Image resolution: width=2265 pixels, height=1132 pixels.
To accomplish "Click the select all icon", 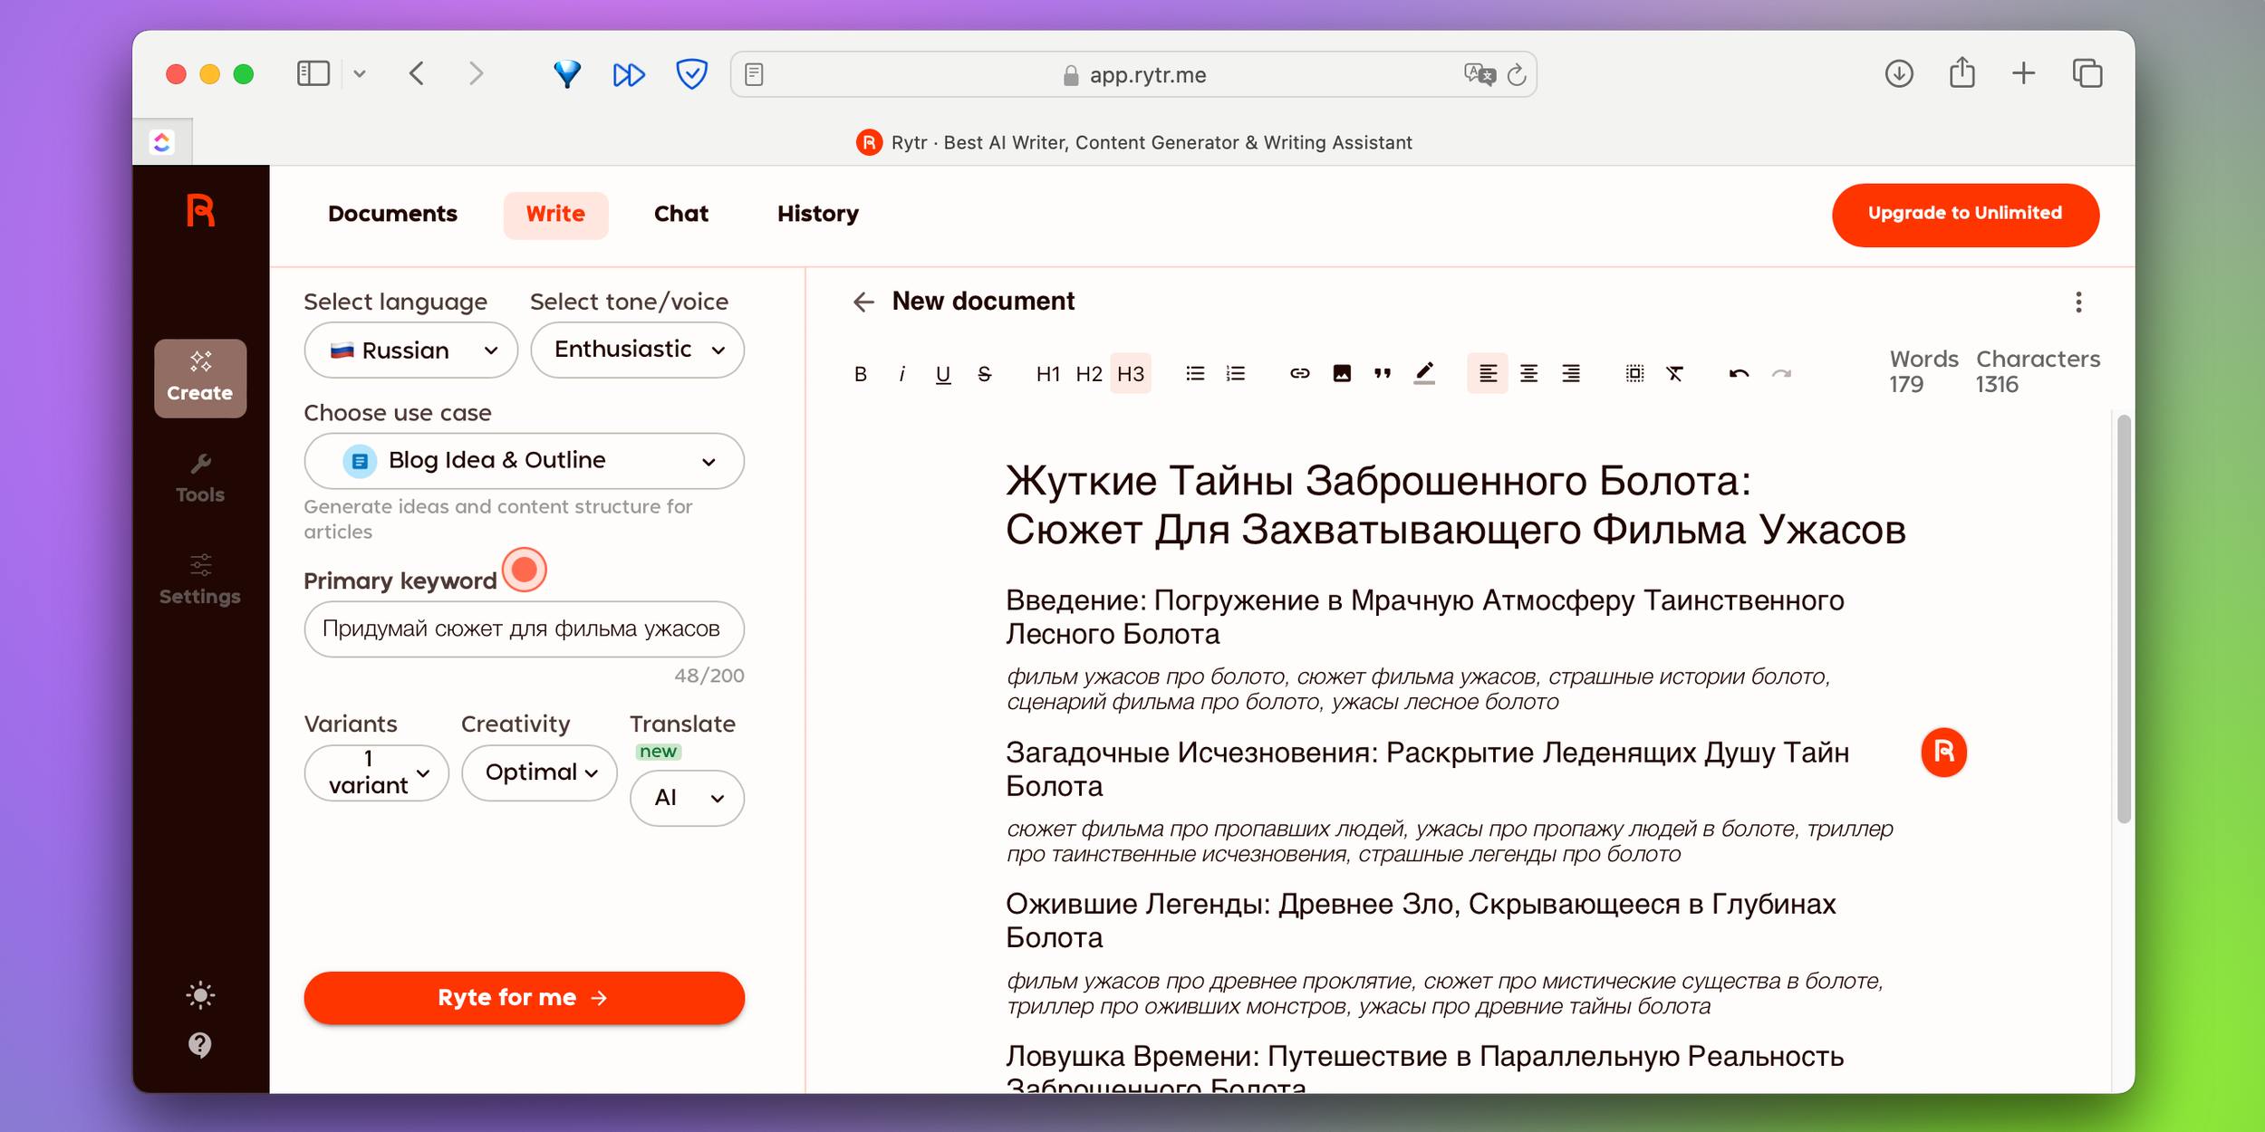I will (x=1634, y=374).
